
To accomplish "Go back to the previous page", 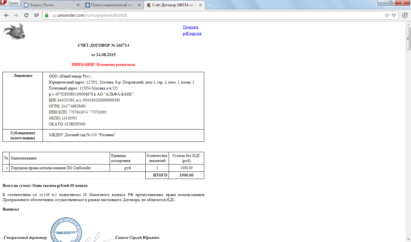I will click(6, 15).
